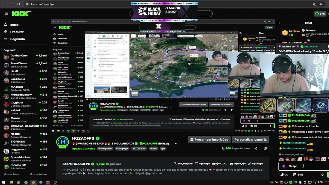Collapse the chat panel with arrow icon
Image resolution: width=329 pixels, height=185 pixels.
[279, 23]
